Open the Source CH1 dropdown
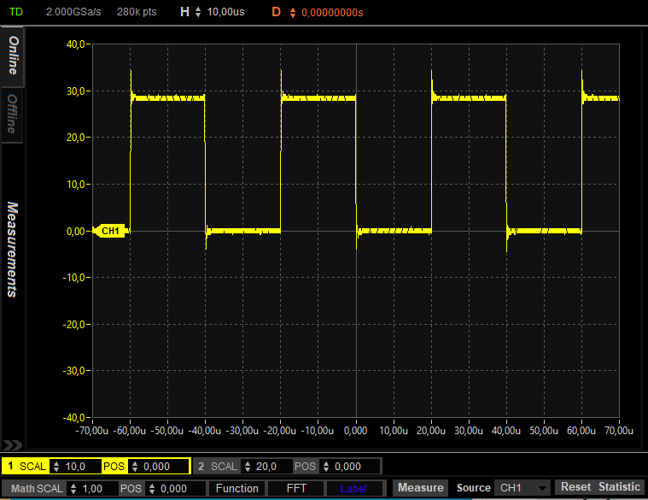Viewport: 648px width, 500px height. (522, 488)
